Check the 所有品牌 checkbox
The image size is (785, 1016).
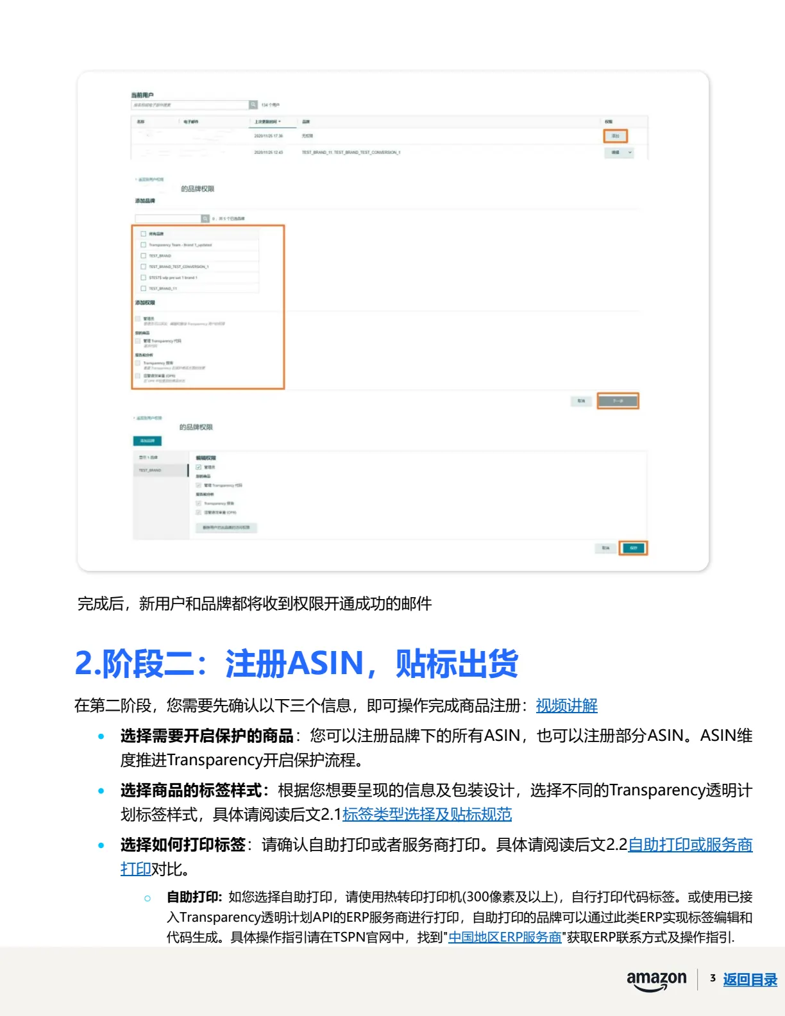tap(144, 234)
